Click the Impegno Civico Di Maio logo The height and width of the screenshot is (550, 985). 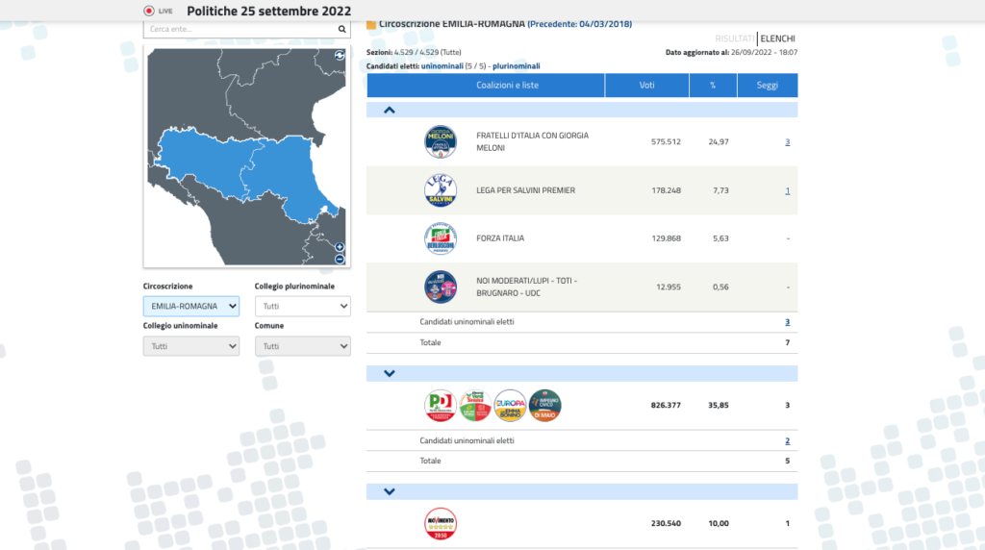[544, 406]
